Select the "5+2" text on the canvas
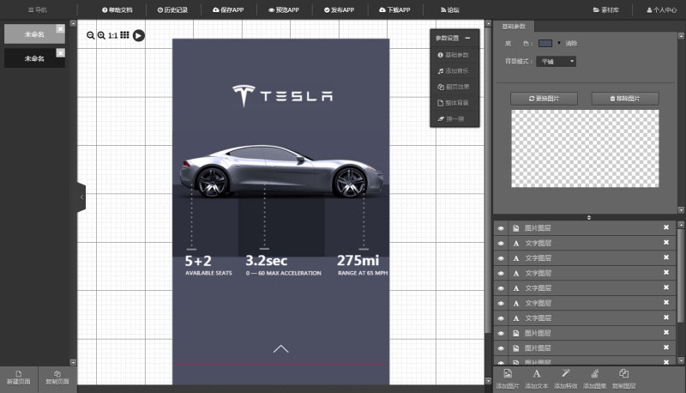The height and width of the screenshot is (393, 686). click(x=198, y=261)
